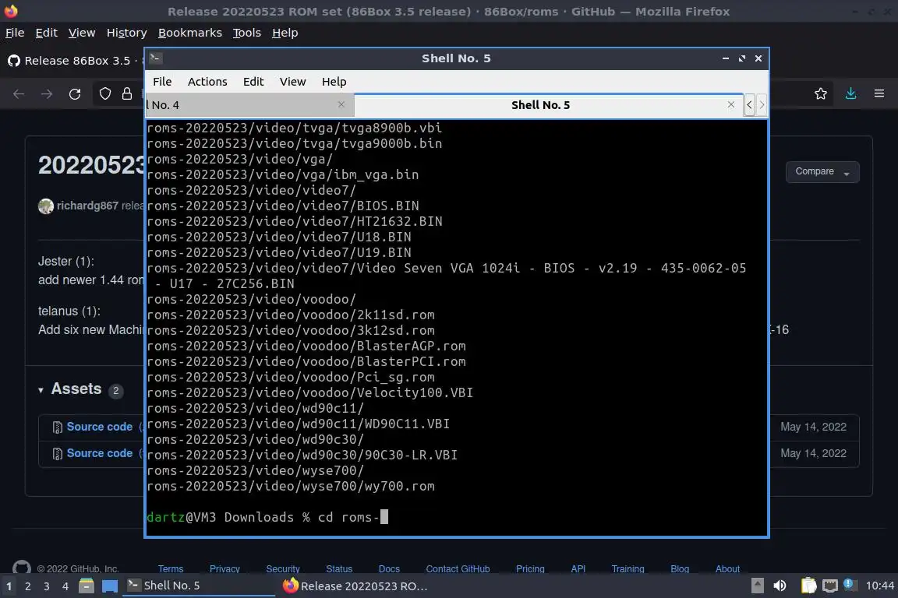The image size is (898, 598).
Task: Open the API footer link
Action: 578,569
